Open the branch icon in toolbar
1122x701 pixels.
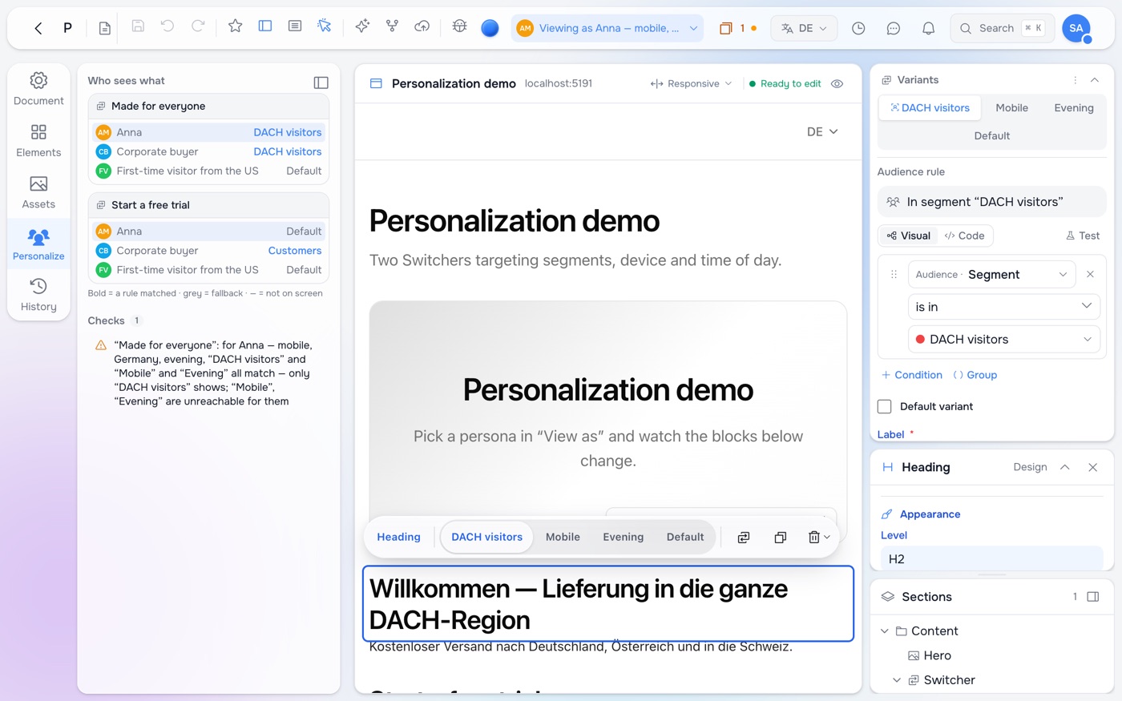pos(392,26)
